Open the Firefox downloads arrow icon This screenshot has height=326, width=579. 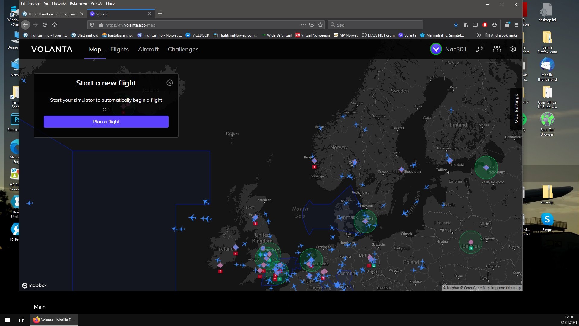pos(456,25)
